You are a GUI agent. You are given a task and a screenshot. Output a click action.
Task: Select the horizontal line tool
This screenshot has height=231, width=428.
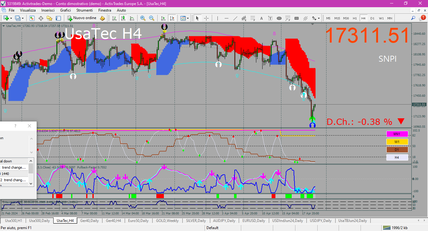click(x=226, y=18)
